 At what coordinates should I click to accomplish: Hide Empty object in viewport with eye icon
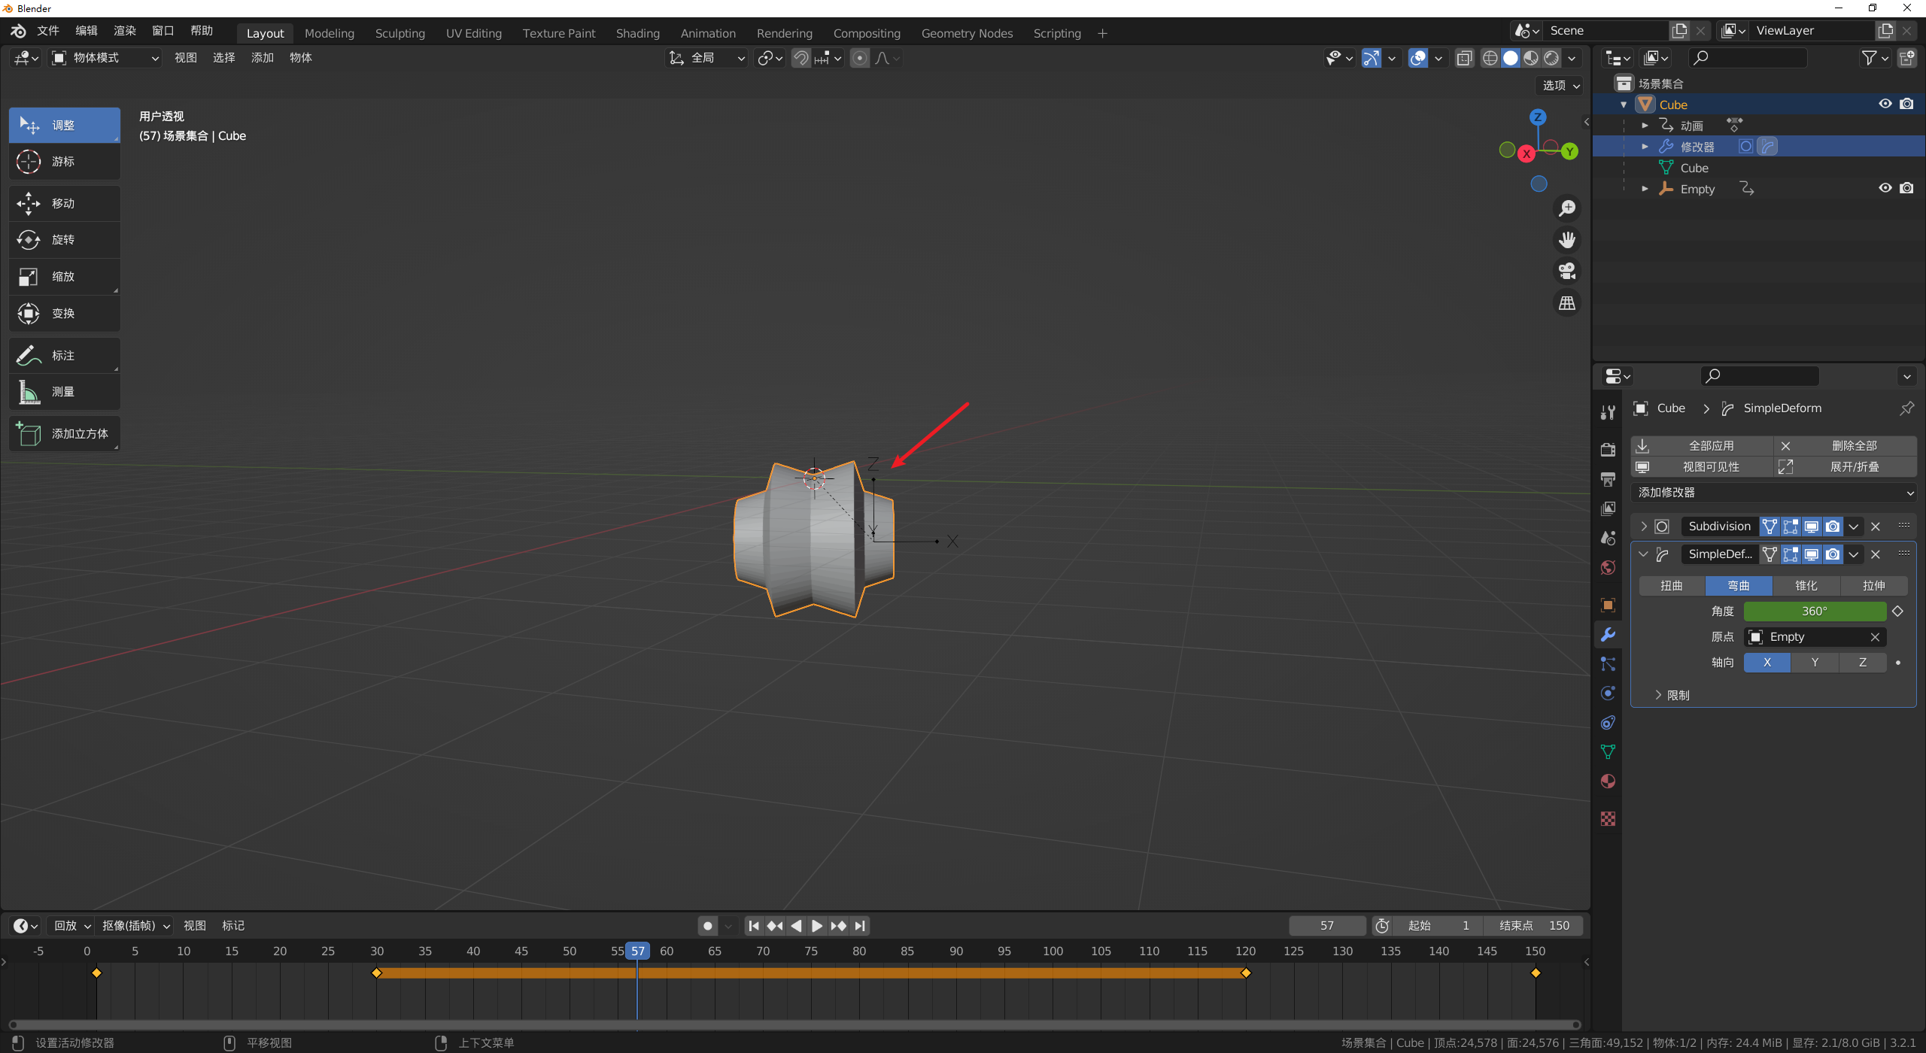click(1885, 188)
